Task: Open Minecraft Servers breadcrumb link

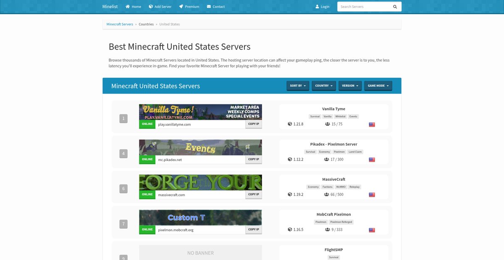Action: point(120,24)
